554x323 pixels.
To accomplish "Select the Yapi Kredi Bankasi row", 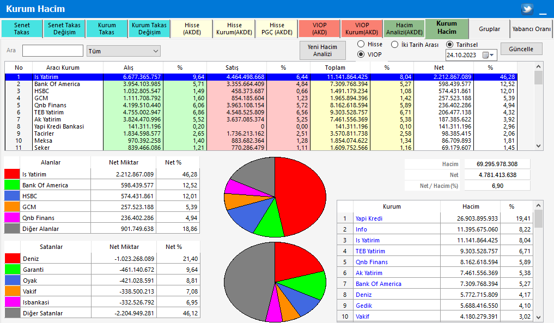I will point(261,126).
